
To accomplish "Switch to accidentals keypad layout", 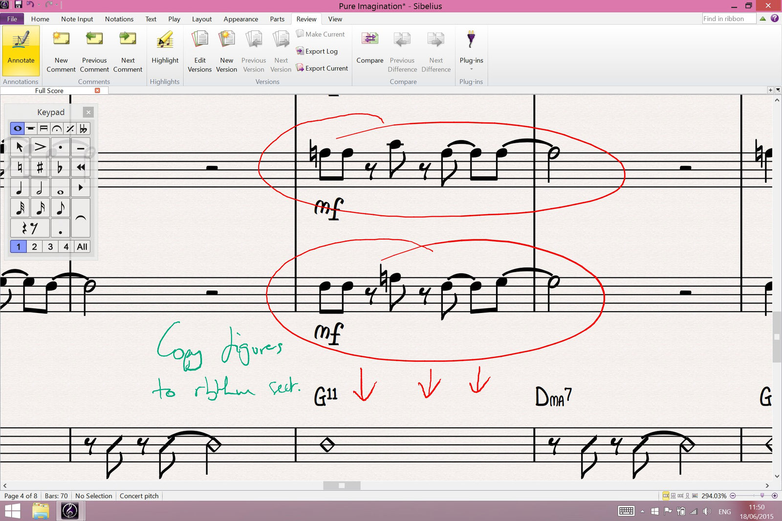I will click(x=84, y=128).
